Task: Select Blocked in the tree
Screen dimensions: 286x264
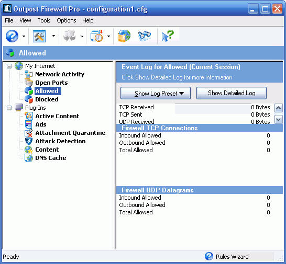Action: (47, 99)
